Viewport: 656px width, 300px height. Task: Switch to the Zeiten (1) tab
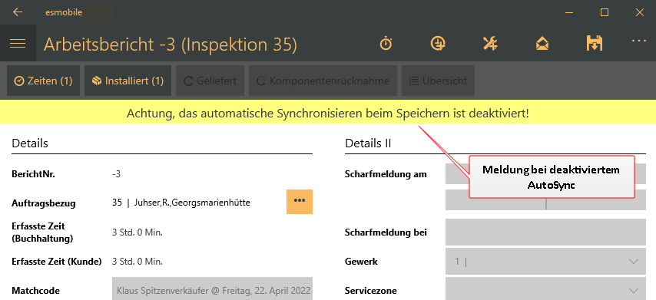44,81
